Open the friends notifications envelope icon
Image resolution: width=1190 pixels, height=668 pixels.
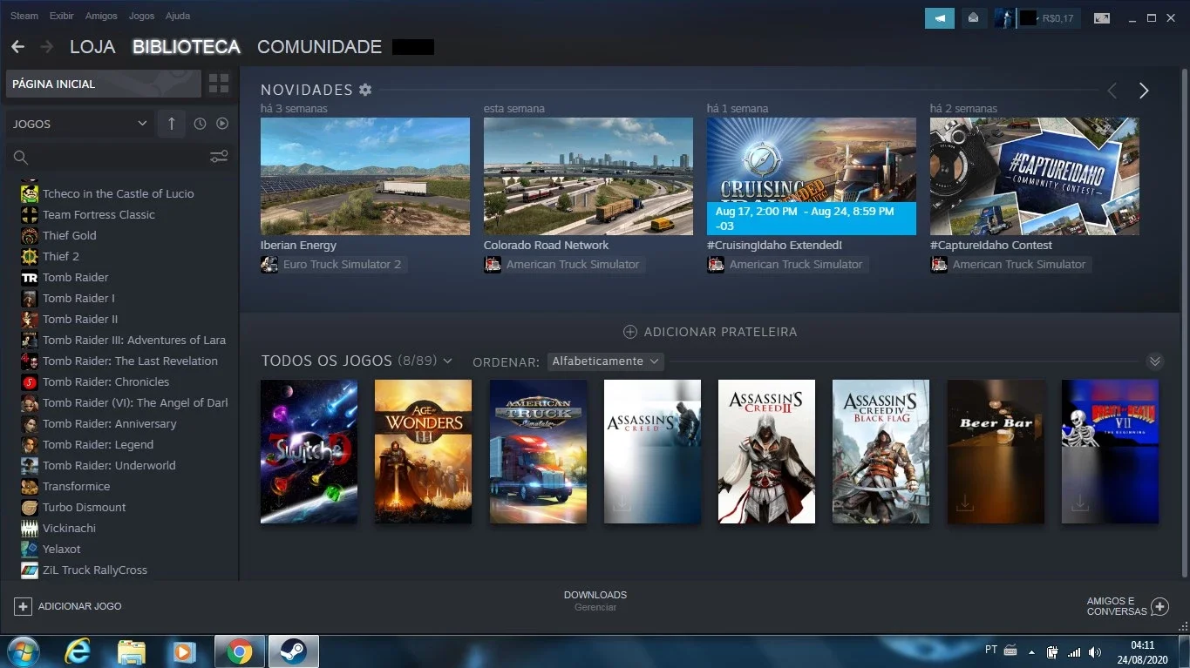974,17
